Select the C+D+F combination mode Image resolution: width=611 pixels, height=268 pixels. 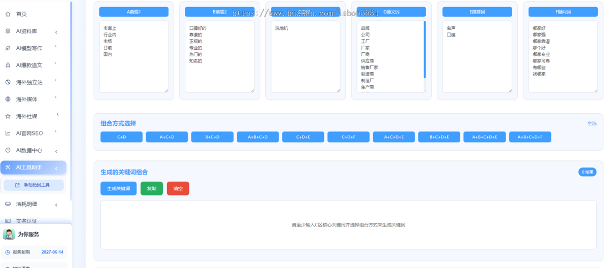tap(348, 137)
